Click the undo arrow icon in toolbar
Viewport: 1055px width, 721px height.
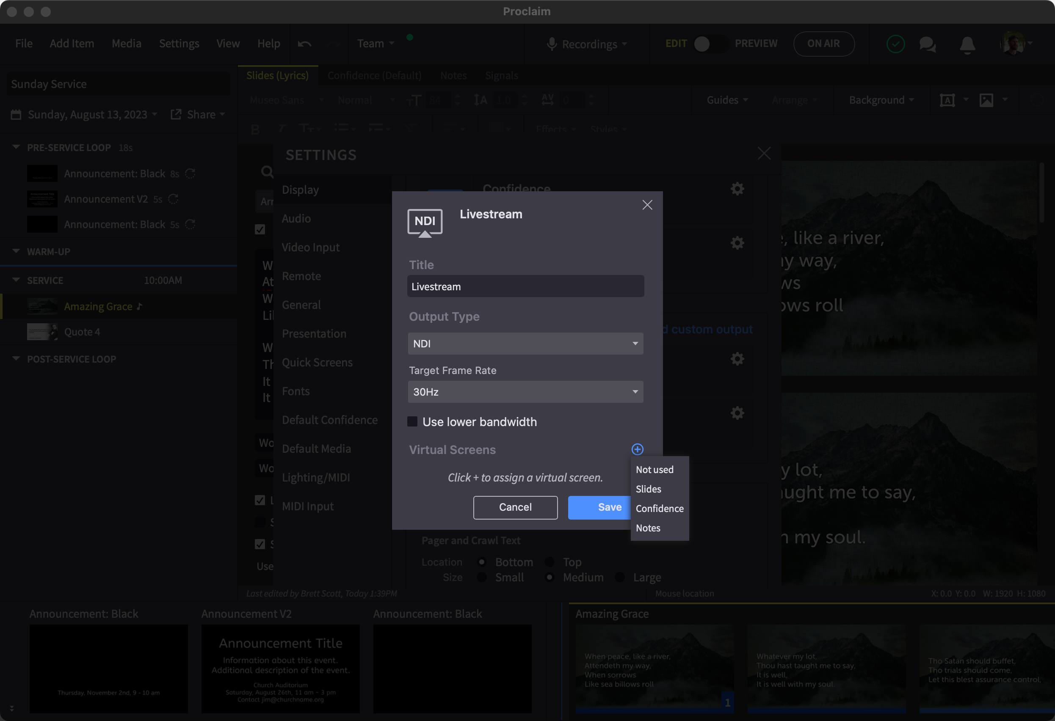click(x=305, y=44)
